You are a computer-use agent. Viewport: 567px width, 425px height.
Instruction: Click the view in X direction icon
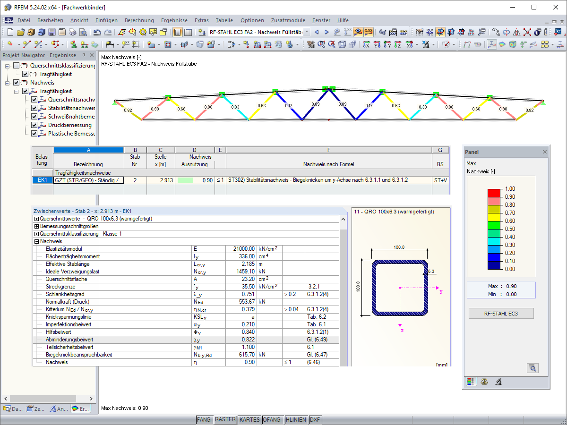point(366,44)
